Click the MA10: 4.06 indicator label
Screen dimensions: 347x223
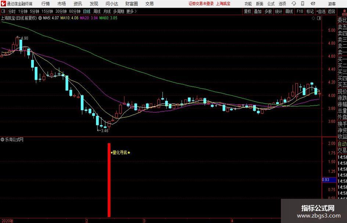tap(69, 18)
